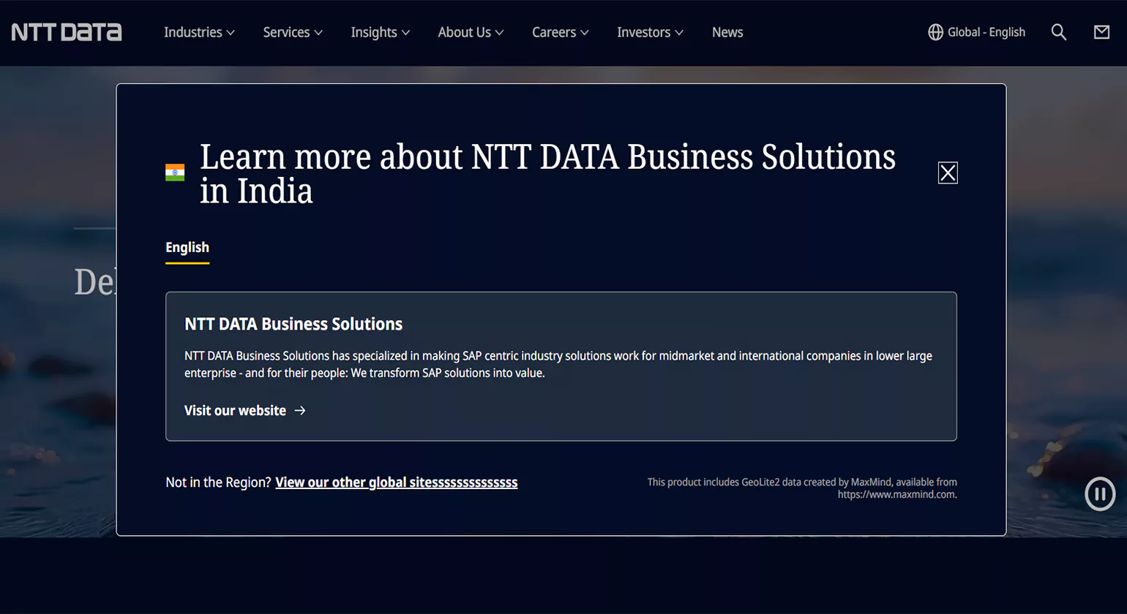Click the India flag icon
Screen dimensions: 1127x614
point(175,173)
